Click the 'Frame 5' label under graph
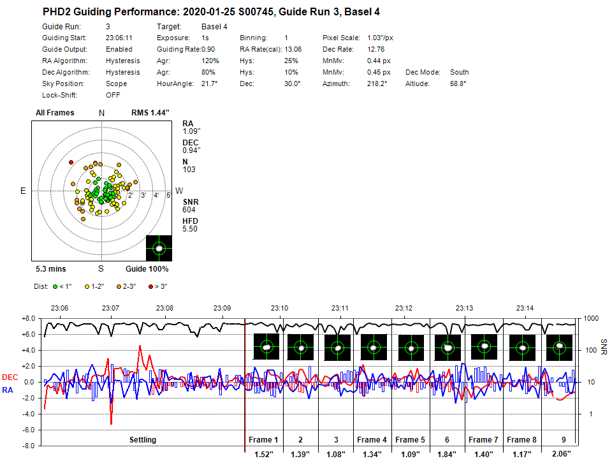 click(x=410, y=440)
